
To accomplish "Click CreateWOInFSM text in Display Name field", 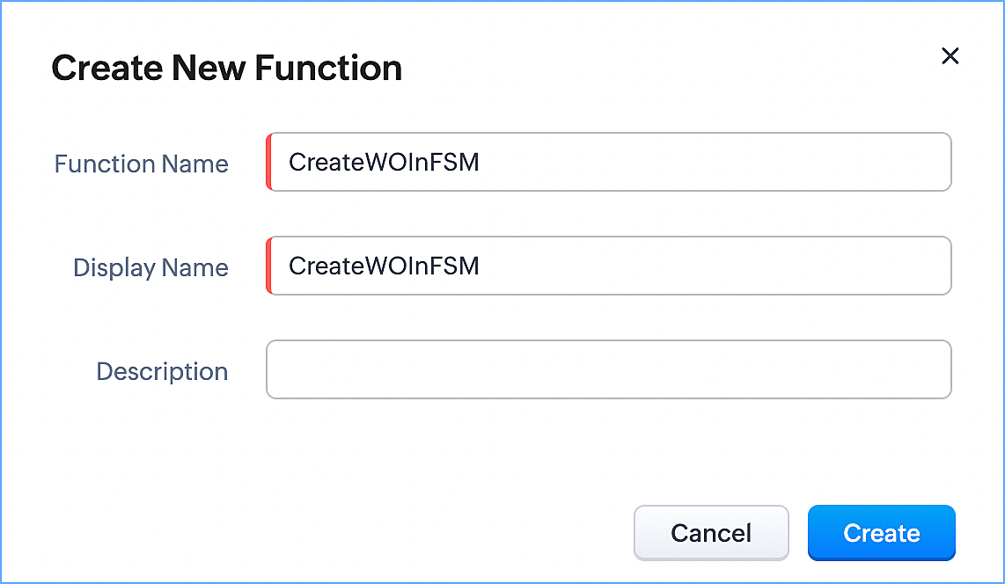I will [384, 266].
